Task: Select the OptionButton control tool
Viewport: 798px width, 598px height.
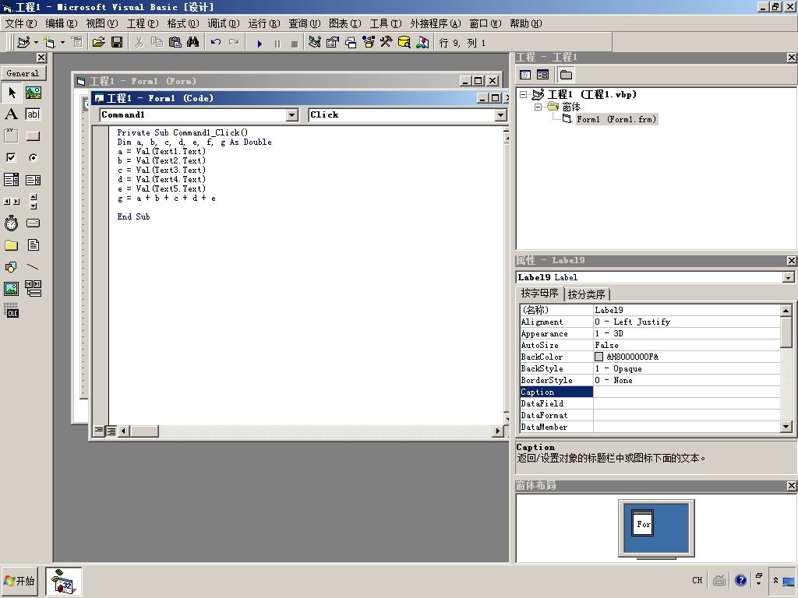Action: coord(33,157)
